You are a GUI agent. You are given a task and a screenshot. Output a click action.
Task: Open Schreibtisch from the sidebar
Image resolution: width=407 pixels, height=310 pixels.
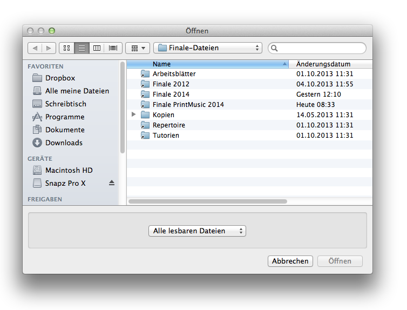[x=65, y=104]
